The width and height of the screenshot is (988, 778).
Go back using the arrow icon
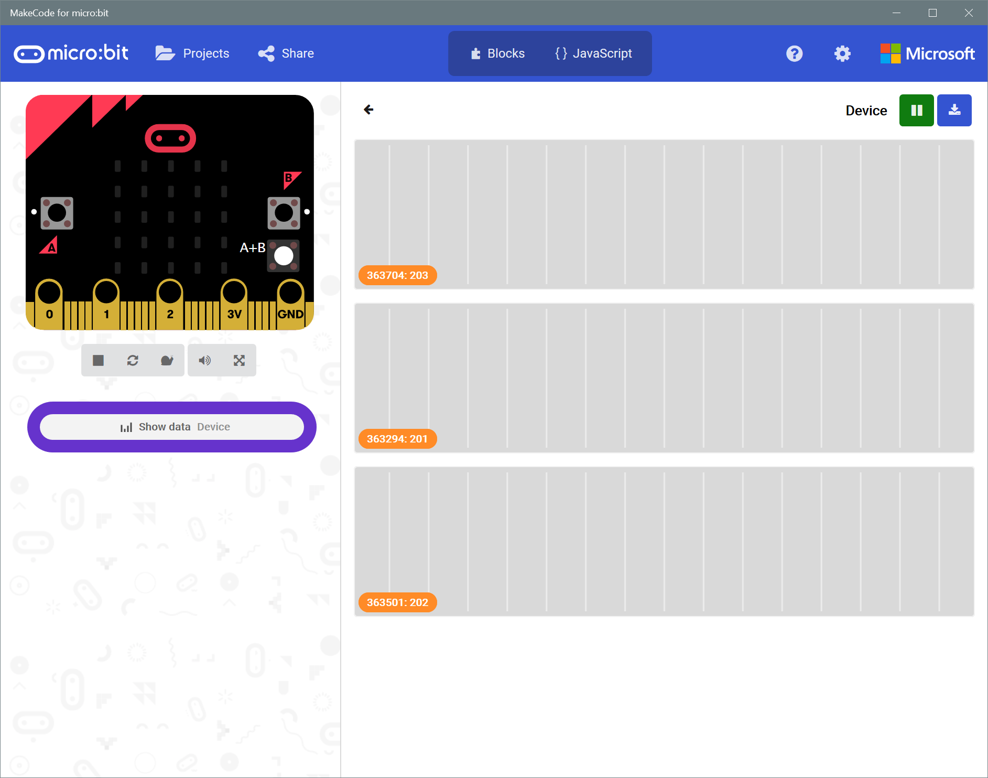368,110
